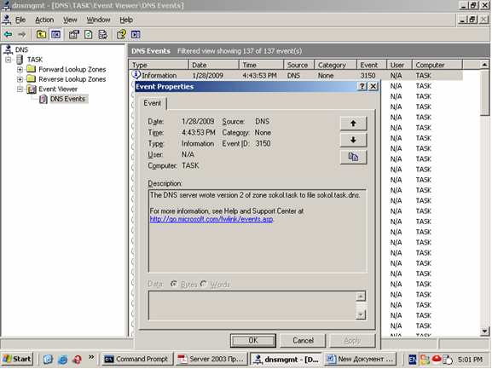Copy event details with the copy button

click(353, 157)
